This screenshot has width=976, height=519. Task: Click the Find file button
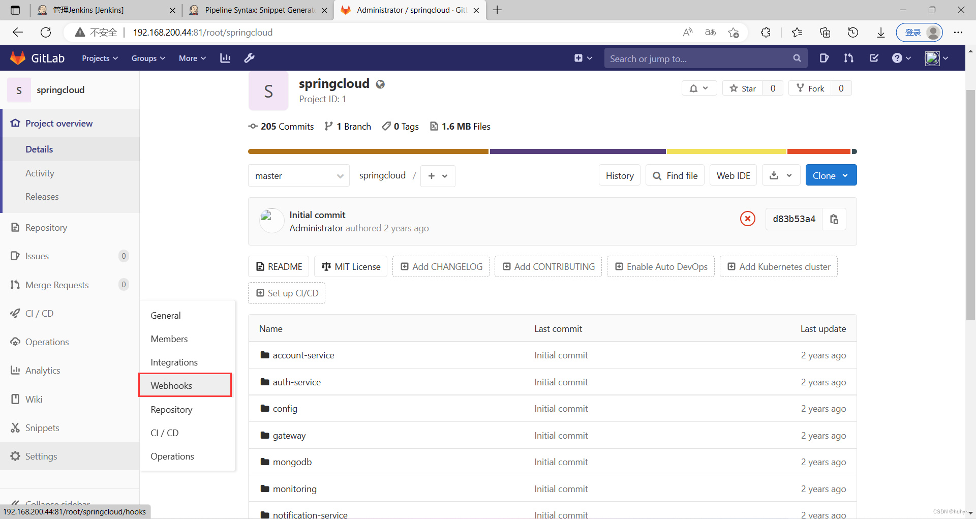pos(675,175)
